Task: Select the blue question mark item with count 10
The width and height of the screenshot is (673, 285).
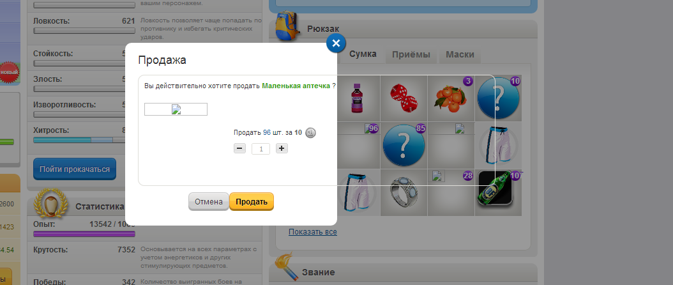Action: 498,98
